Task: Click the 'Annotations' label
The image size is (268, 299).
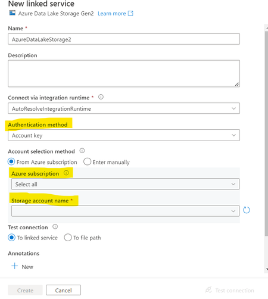Action: pyautogui.click(x=24, y=253)
